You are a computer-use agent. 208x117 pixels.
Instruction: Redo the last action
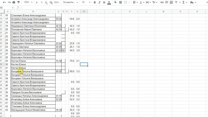tap(9, 2)
